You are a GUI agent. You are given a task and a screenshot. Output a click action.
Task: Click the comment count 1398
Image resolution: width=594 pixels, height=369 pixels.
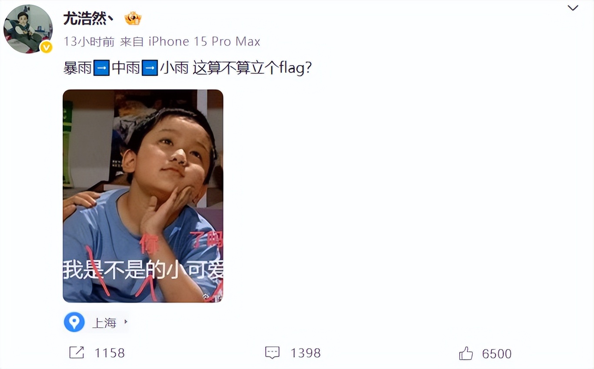[306, 353]
